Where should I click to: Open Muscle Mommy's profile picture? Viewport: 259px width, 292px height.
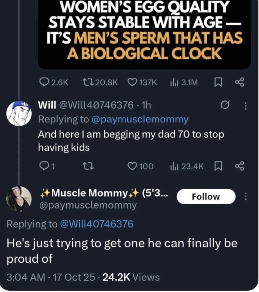(x=19, y=199)
